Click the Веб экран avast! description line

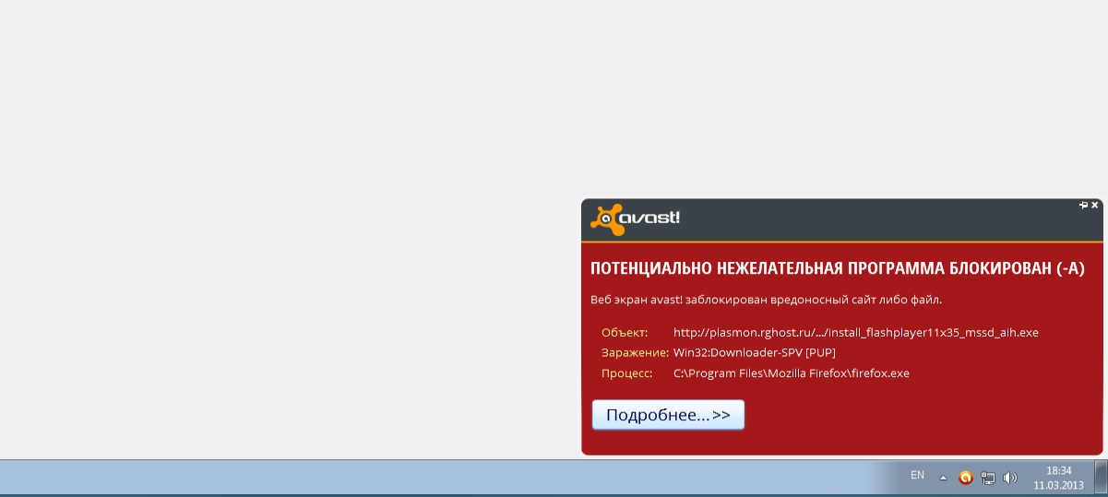coord(766,300)
